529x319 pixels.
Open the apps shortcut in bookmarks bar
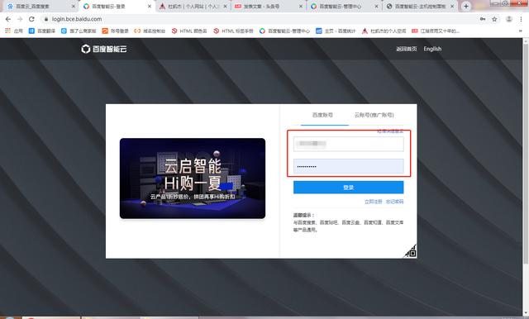pyautogui.click(x=14, y=31)
